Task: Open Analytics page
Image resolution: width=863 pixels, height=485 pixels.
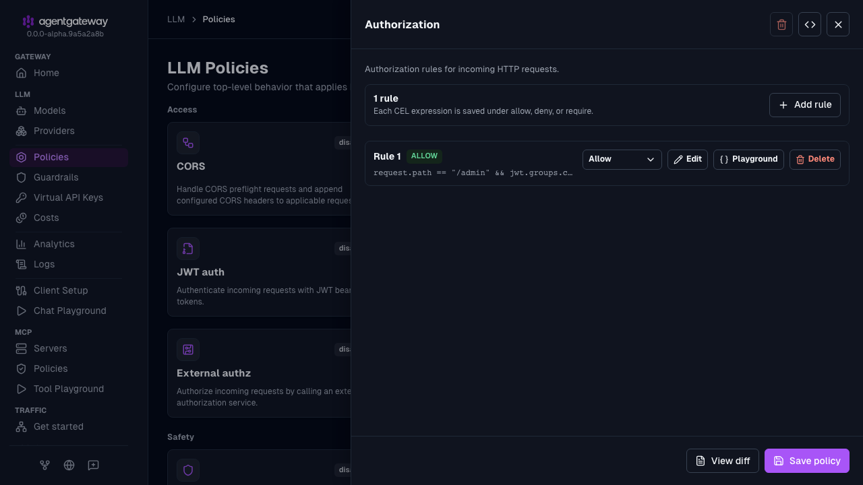Action: point(69,244)
